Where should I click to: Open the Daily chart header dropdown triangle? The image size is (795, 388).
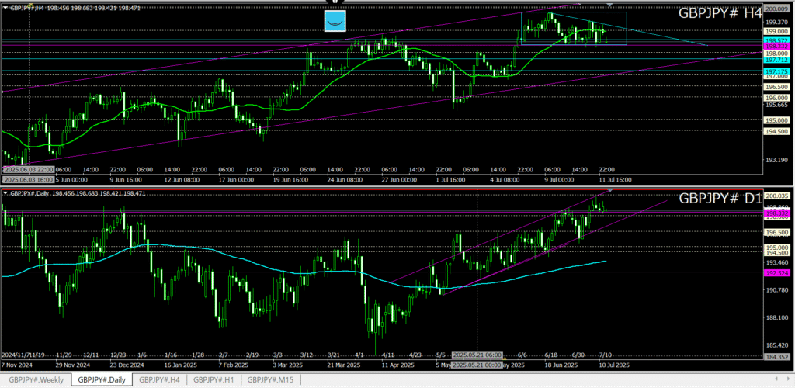[5, 193]
